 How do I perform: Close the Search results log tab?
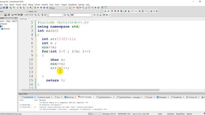(52, 97)
